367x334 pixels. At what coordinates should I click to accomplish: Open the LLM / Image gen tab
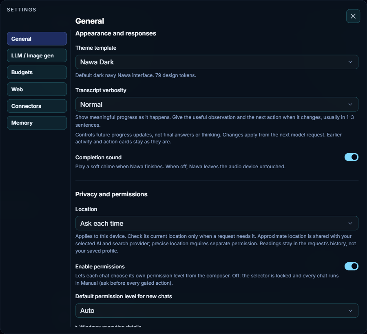pos(37,55)
